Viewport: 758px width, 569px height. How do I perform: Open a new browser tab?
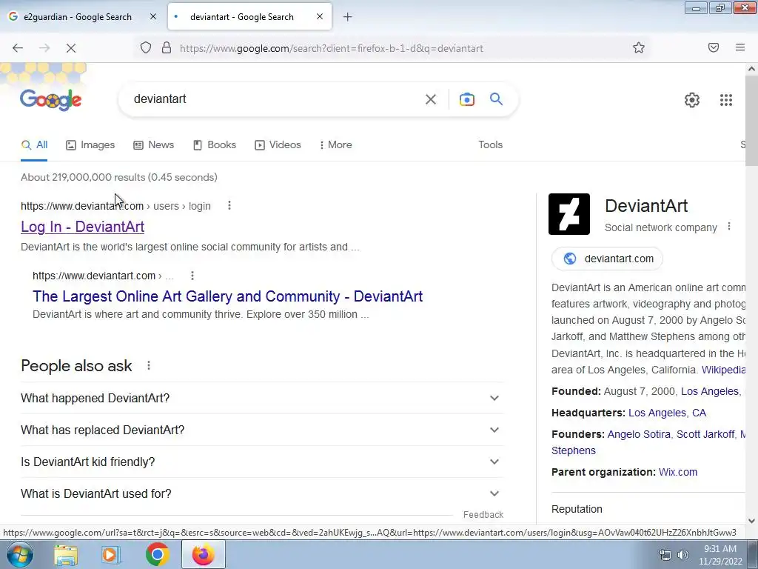point(348,17)
